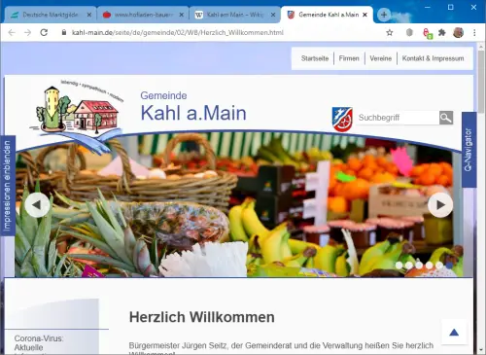Minimize the Chrome window

coord(428,7)
